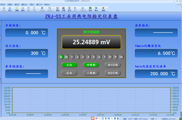
Task: Click the 10min内槽温变化 6.500℃ field
Action: [156, 53]
